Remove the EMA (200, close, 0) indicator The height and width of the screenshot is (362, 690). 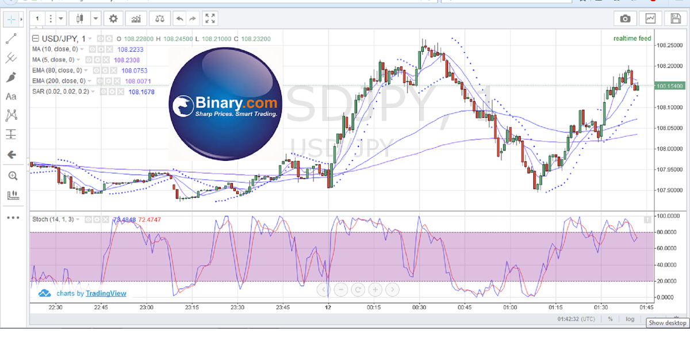[117, 81]
